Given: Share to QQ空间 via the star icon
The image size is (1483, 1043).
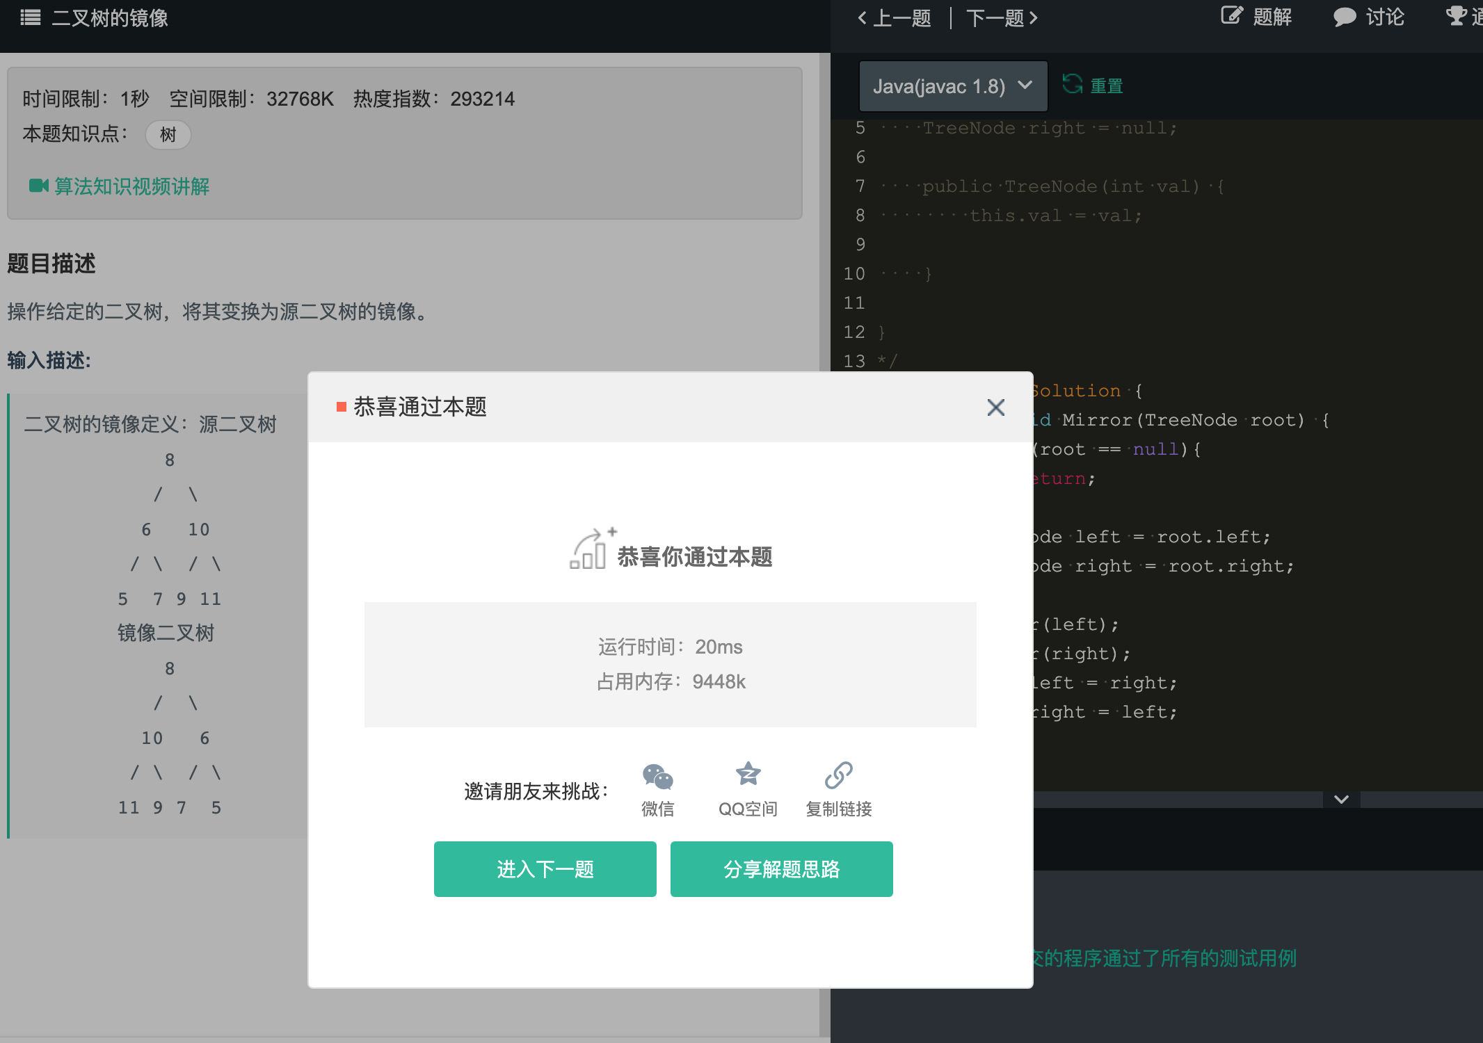Looking at the screenshot, I should point(748,774).
